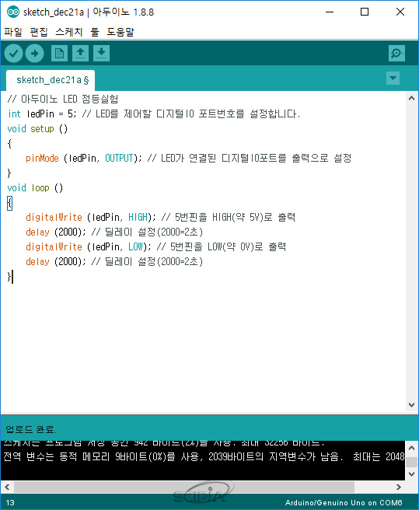Click the console scrollbar down arrow

411,474
